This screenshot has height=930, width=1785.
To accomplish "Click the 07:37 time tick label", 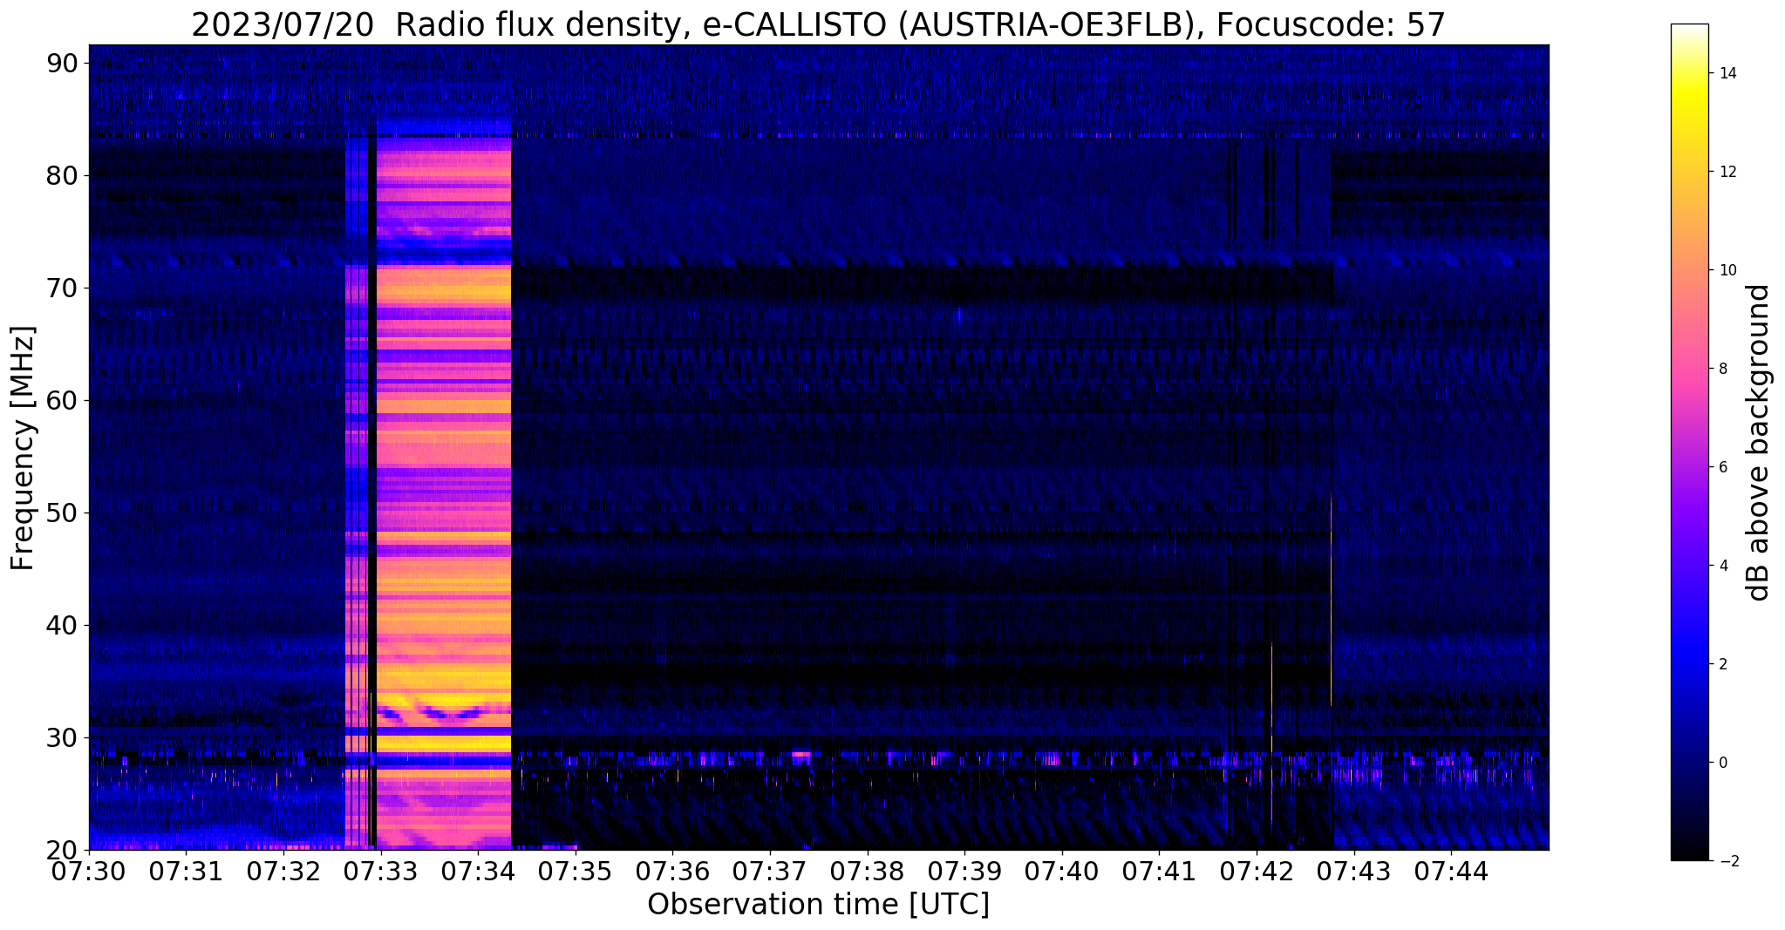I will pos(770,872).
